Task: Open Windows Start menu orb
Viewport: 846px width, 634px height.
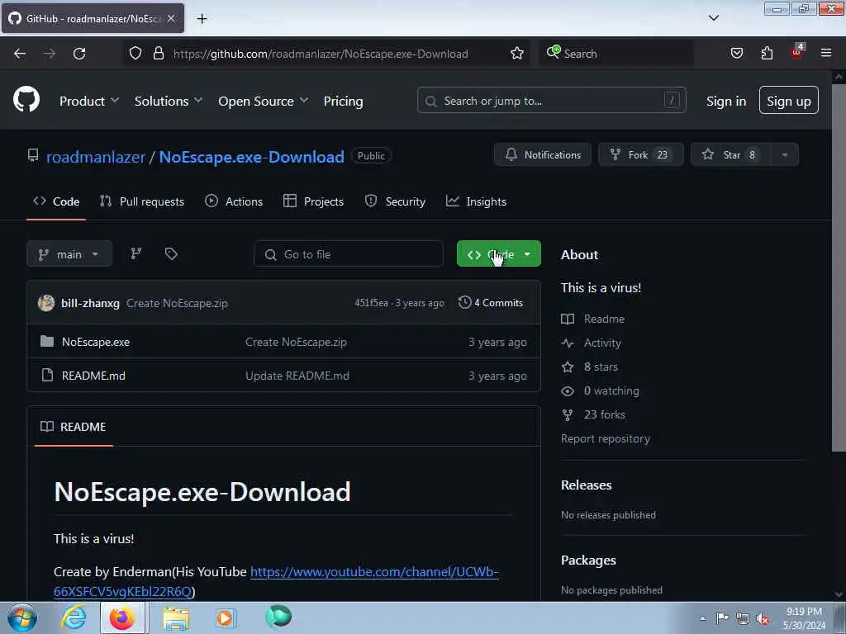Action: coord(22,617)
